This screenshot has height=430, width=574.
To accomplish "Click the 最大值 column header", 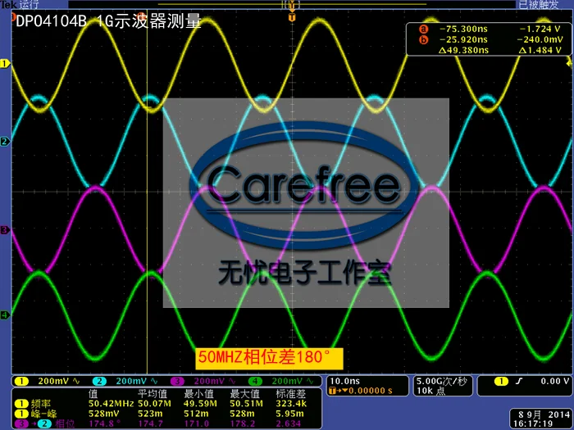I will coord(244,394).
